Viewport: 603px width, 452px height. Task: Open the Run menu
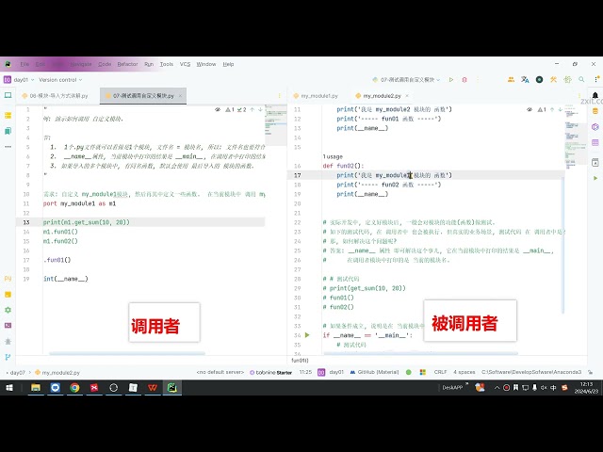click(x=149, y=64)
